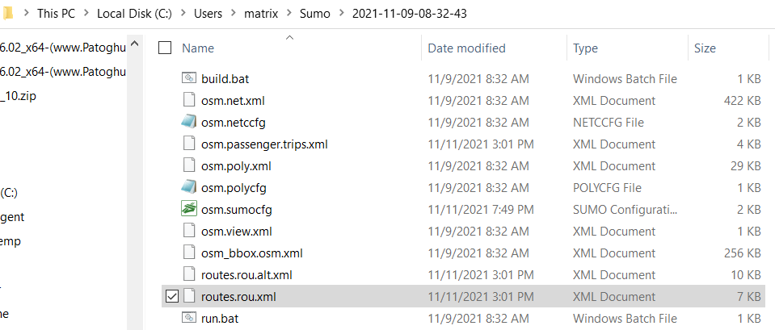The height and width of the screenshot is (330, 775).
Task: Select osm.passenger.trips.xml file name
Action: [264, 144]
